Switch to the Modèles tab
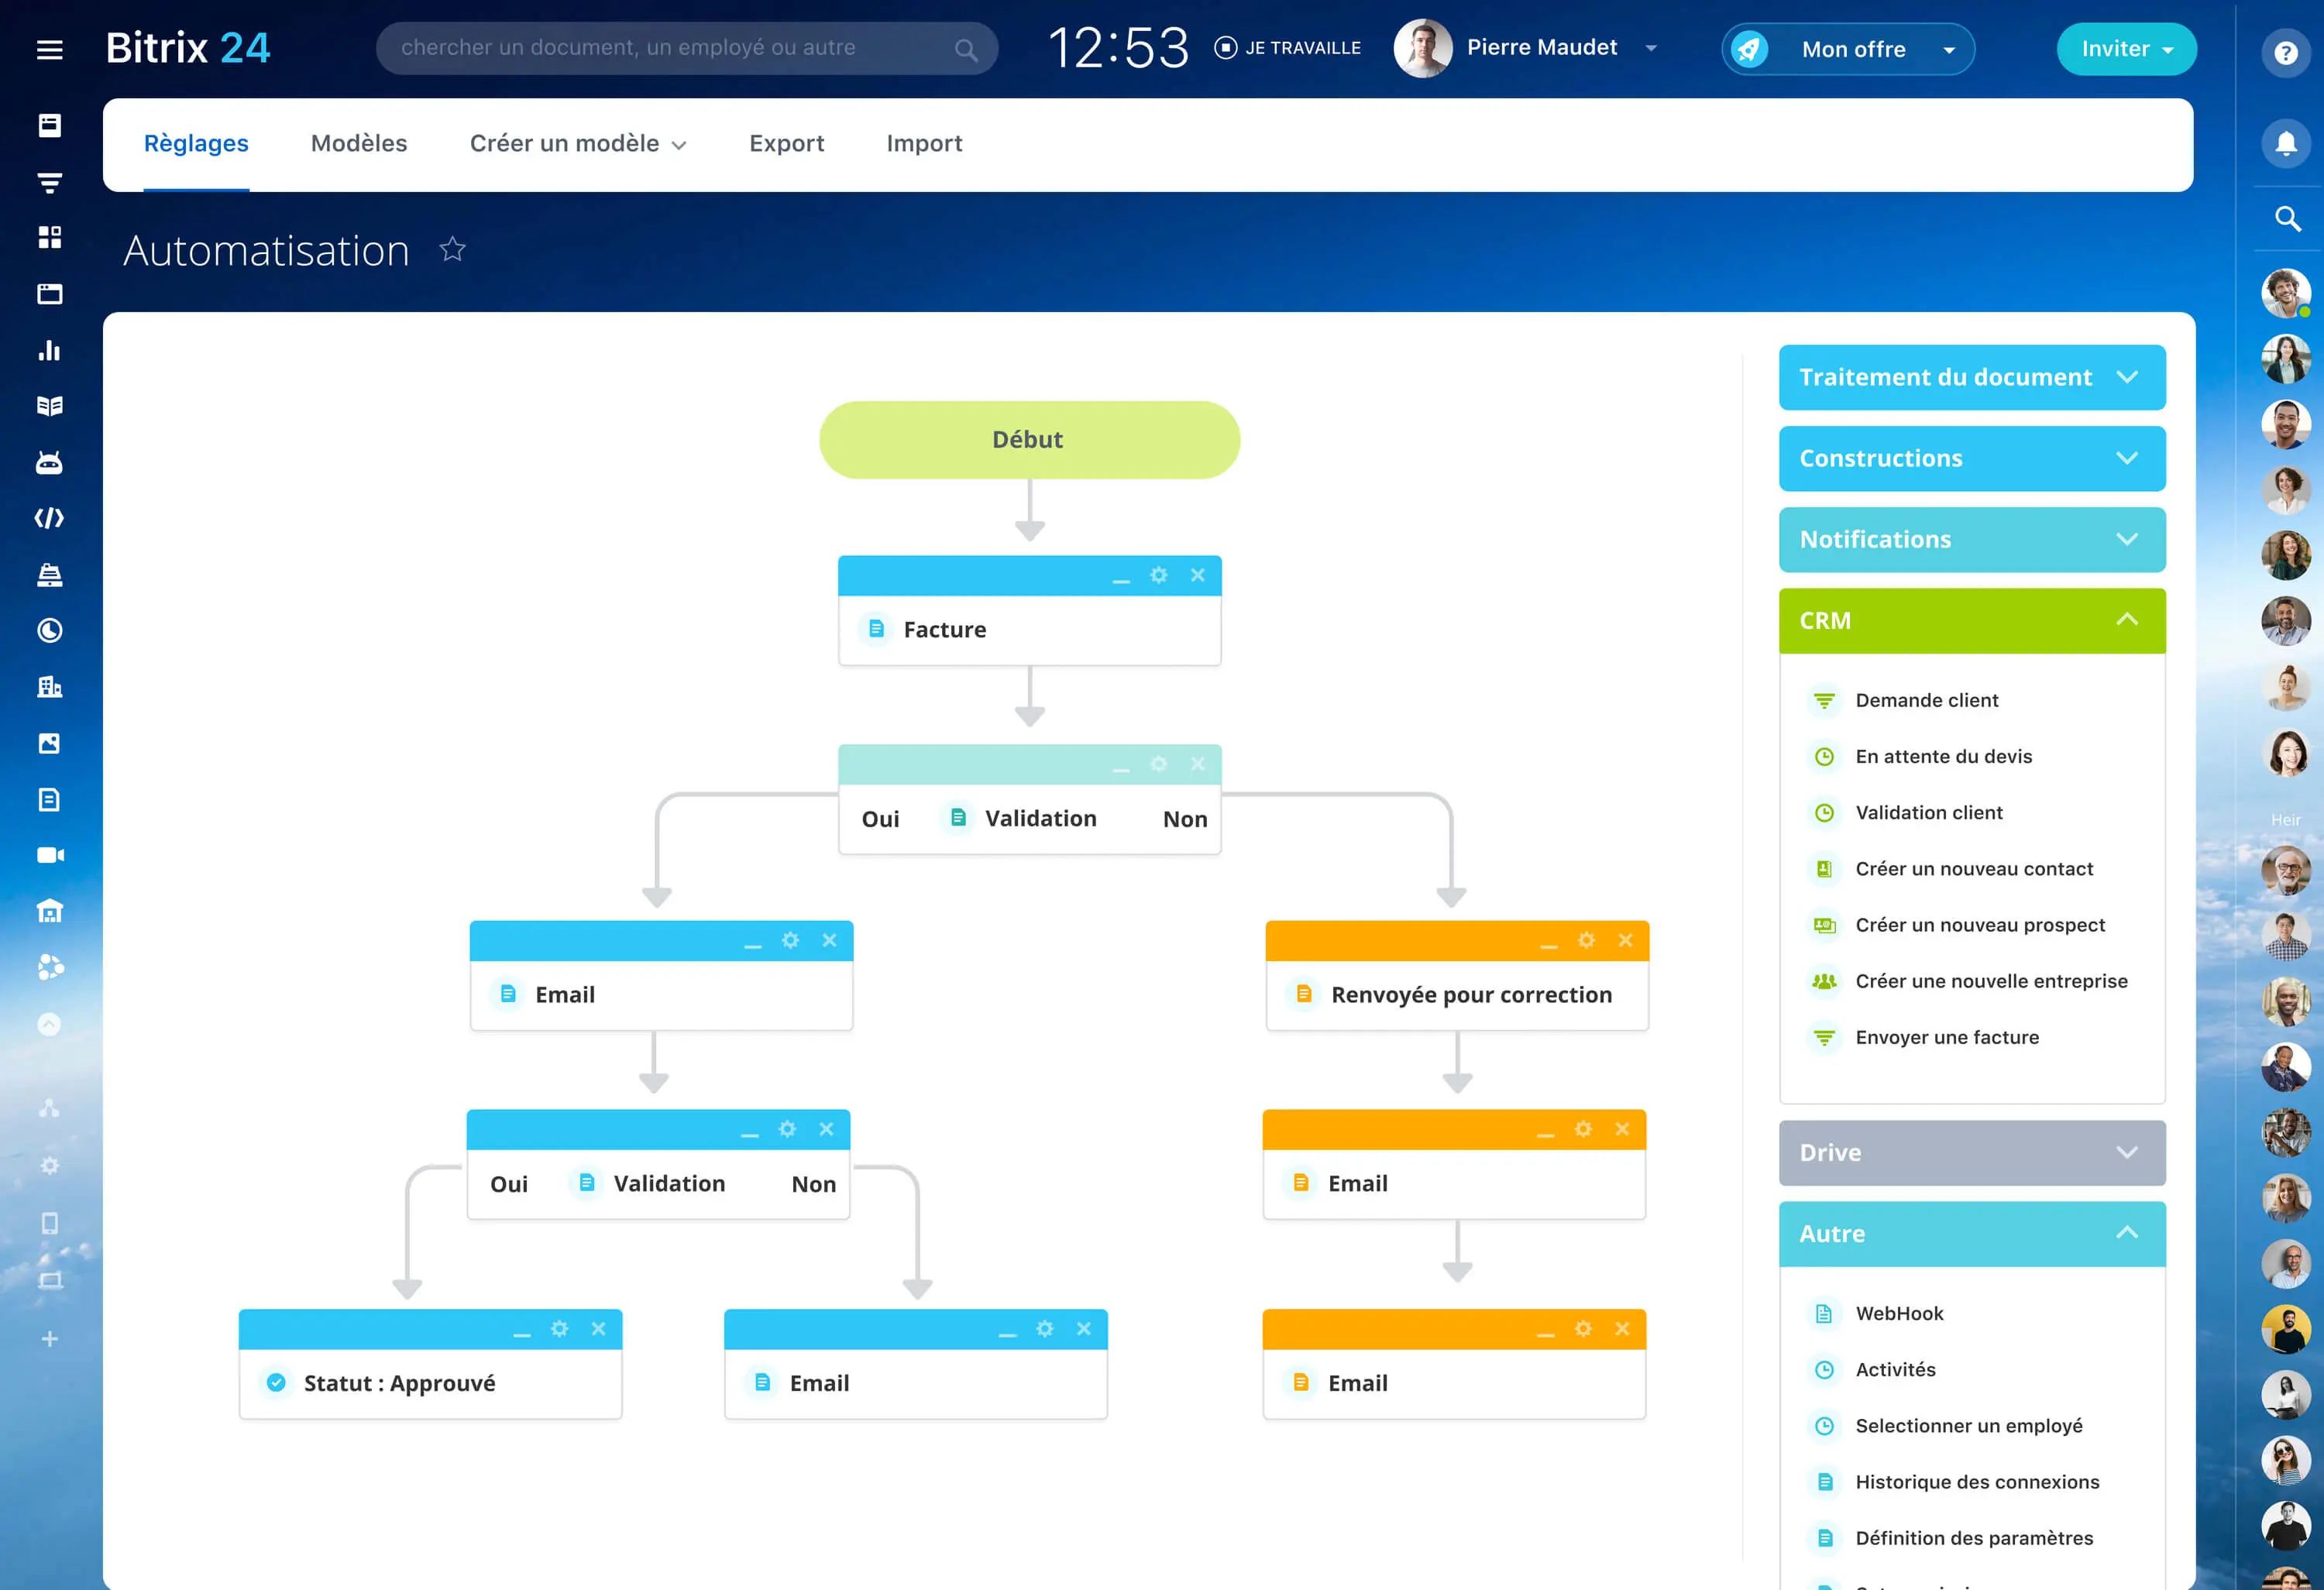Viewport: 2324px width, 1590px height. [359, 144]
